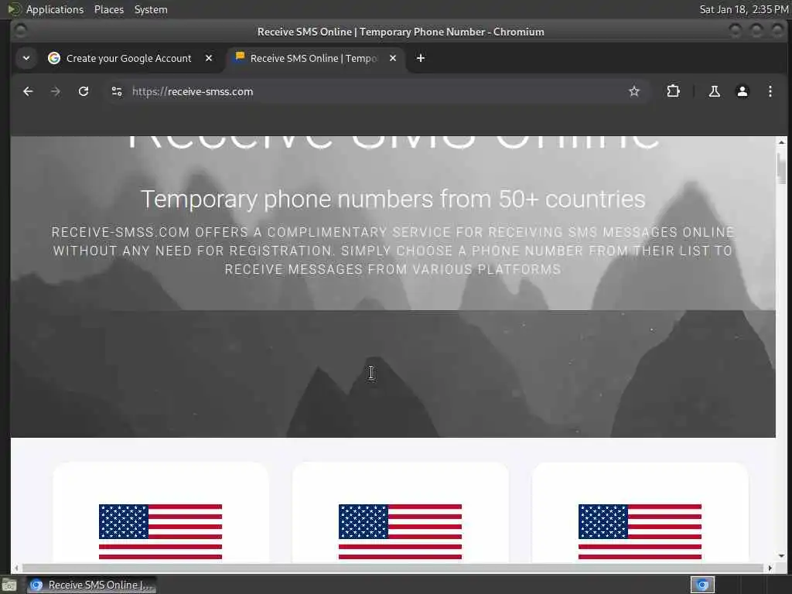Open Chromium three-dot menu
The image size is (792, 594).
770,91
